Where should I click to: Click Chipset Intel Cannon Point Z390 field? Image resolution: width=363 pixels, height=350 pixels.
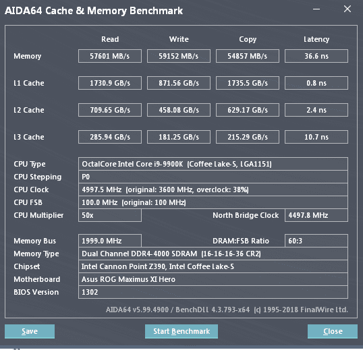pos(213,266)
